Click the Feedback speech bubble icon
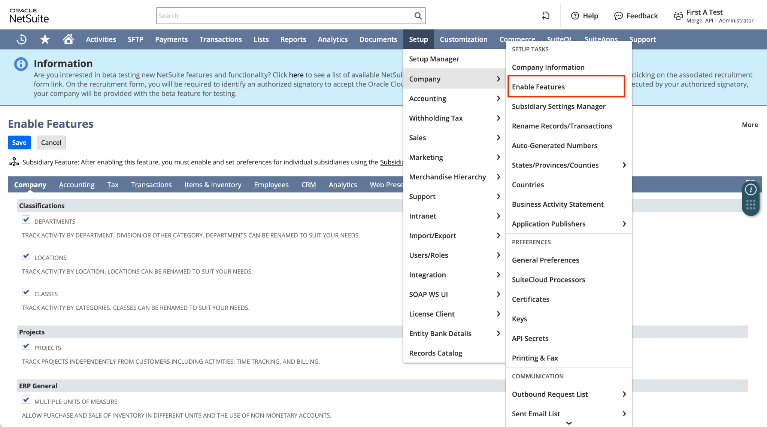The width and height of the screenshot is (767, 427). (619, 16)
